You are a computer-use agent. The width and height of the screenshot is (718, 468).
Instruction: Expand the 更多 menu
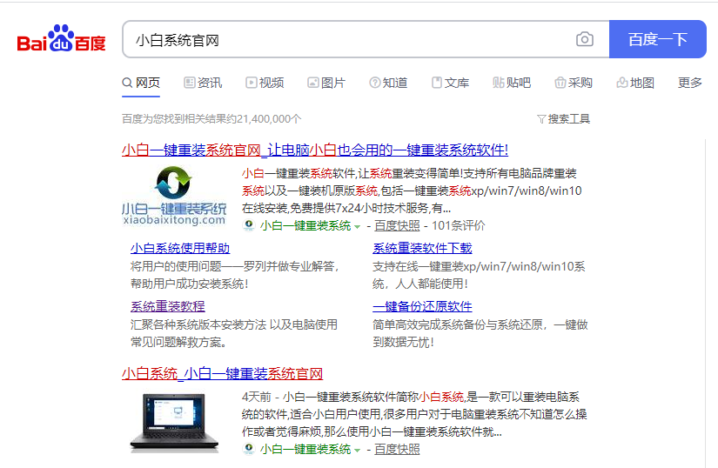coord(689,83)
